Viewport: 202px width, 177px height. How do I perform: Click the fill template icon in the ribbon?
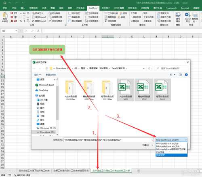coord(178,15)
